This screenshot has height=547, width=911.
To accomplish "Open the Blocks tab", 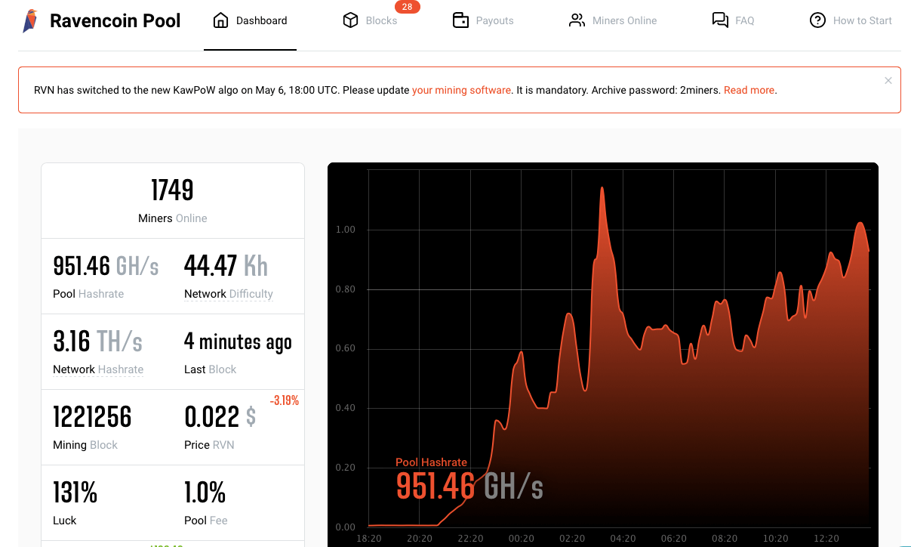I will (x=381, y=20).
